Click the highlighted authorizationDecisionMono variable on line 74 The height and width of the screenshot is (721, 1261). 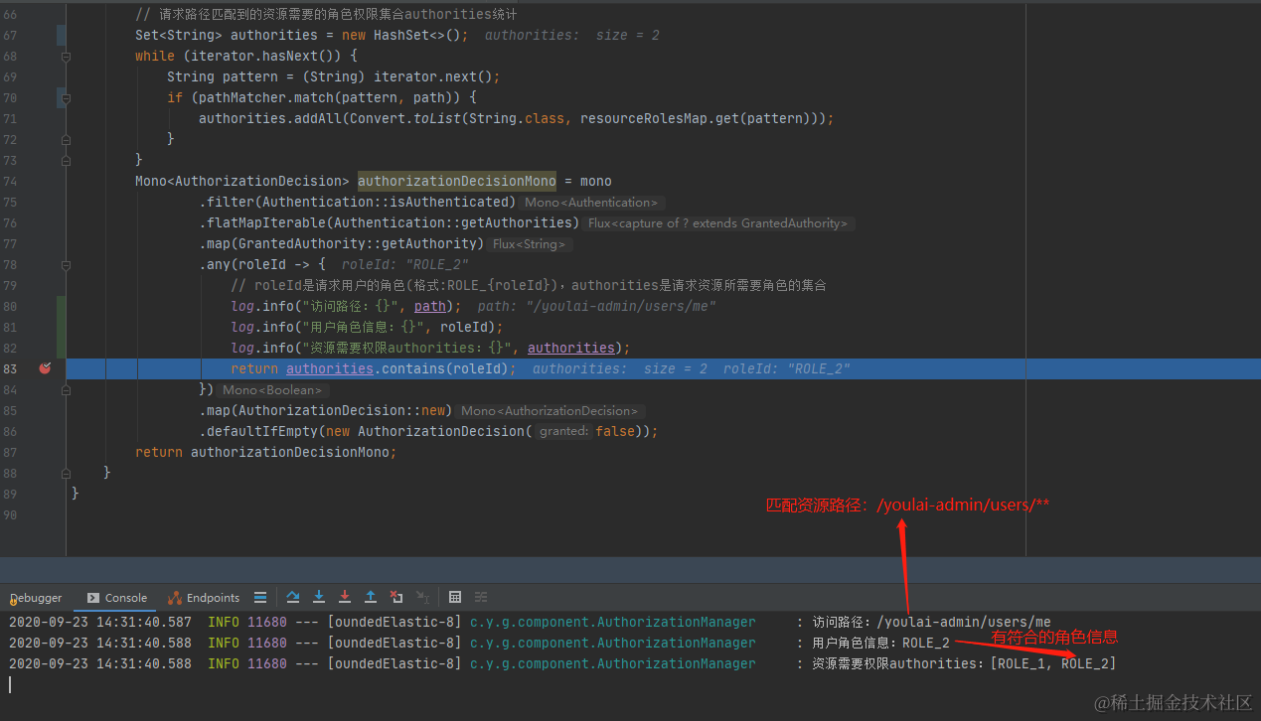click(x=457, y=181)
